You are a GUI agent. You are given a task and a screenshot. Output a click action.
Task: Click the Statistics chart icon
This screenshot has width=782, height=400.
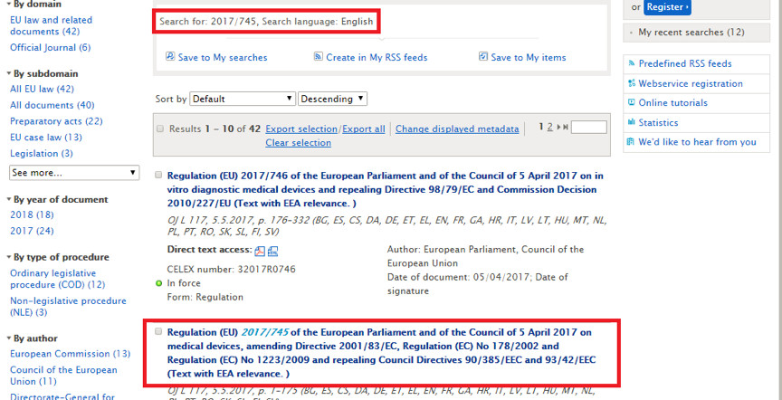pos(630,122)
